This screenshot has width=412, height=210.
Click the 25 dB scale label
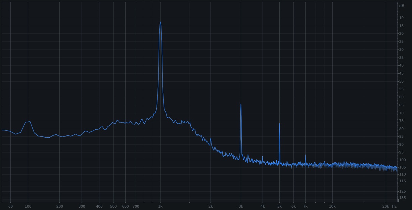[401, 42]
